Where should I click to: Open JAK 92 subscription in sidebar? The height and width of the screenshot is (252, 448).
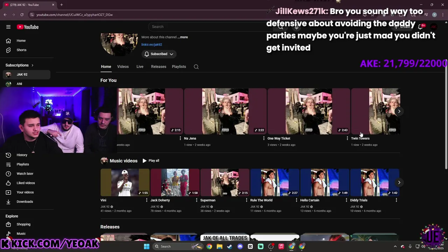tap(27, 75)
